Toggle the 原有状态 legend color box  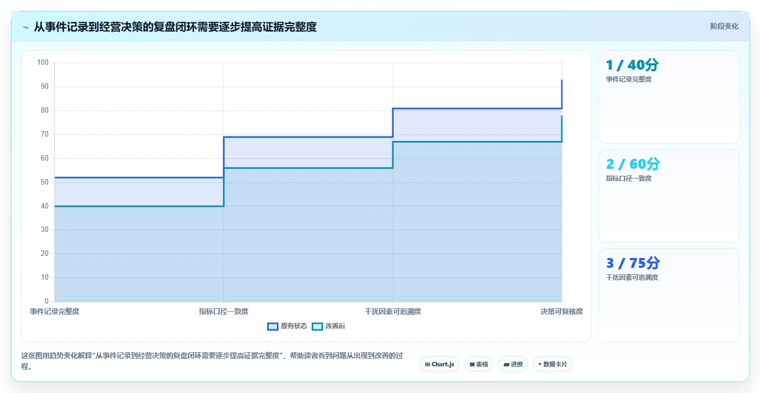tap(273, 326)
